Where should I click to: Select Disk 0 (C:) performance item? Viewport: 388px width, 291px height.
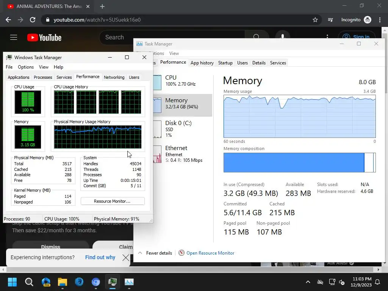pyautogui.click(x=183, y=129)
